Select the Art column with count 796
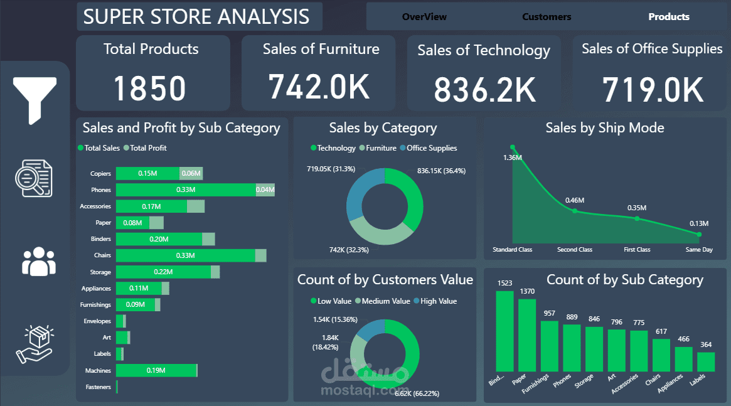Screen dimensions: 731x406 point(617,351)
